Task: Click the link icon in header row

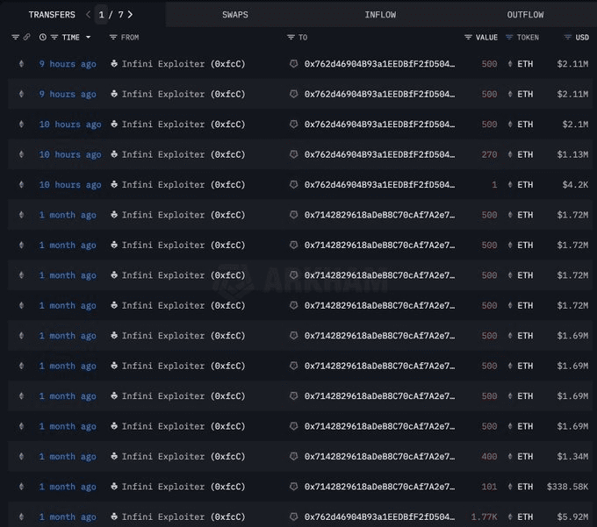Action: click(x=26, y=38)
